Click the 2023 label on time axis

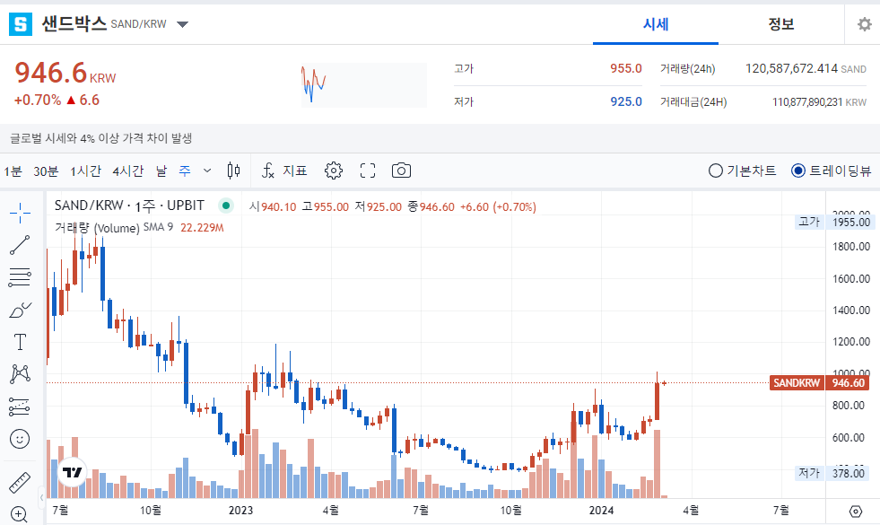tap(240, 511)
